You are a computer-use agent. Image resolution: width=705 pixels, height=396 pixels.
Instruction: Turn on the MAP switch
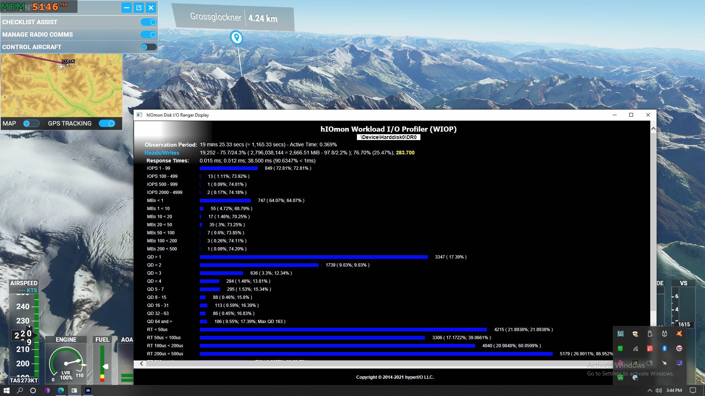coord(31,124)
